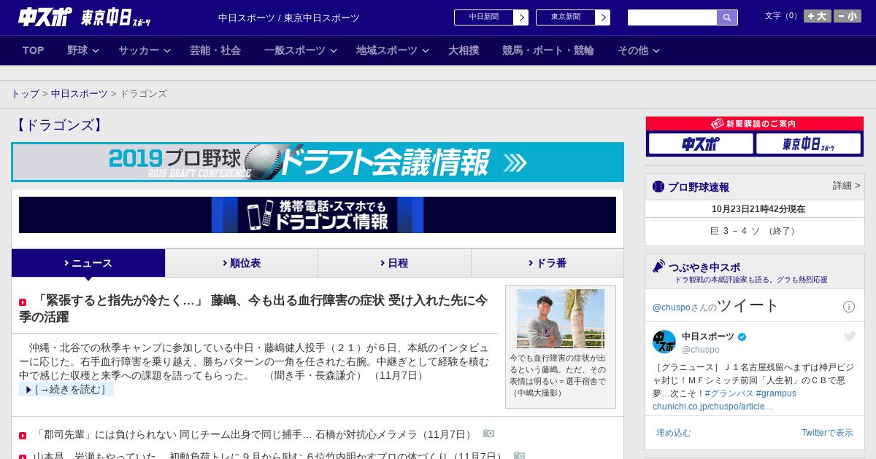Switch to the 順位表 tab
The width and height of the screenshot is (876, 459).
pyautogui.click(x=242, y=263)
